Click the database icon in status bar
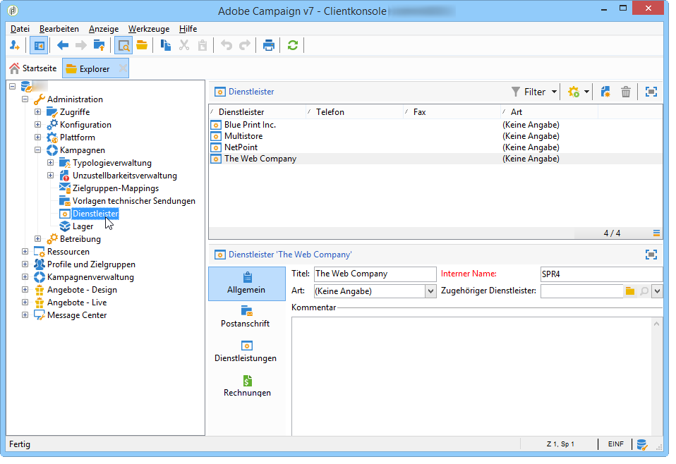 (642, 444)
